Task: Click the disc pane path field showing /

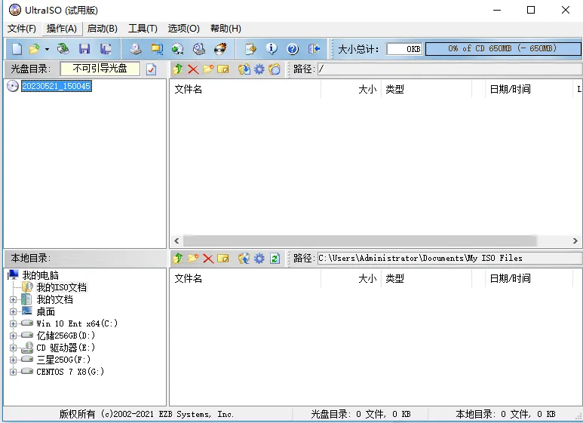Action: click(450, 69)
